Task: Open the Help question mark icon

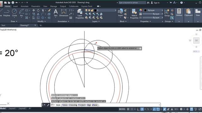Action: click(181, 3)
